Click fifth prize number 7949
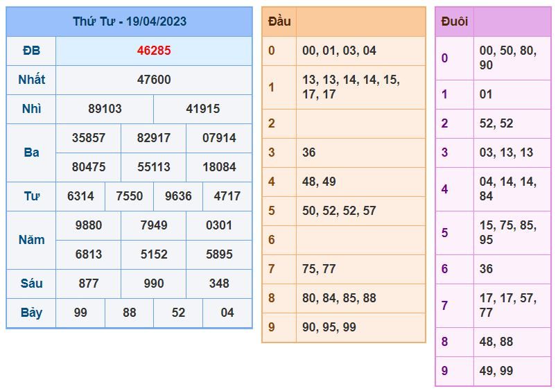Screen dimensions: 558x391 [154, 225]
